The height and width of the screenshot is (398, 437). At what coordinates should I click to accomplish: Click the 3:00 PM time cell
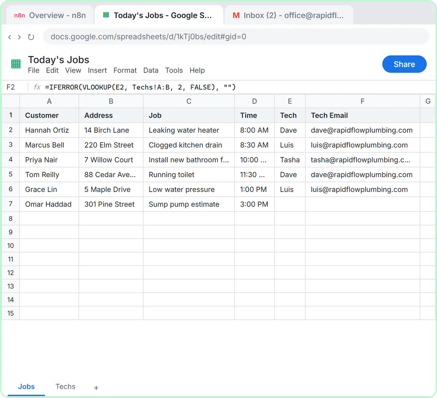tap(255, 204)
